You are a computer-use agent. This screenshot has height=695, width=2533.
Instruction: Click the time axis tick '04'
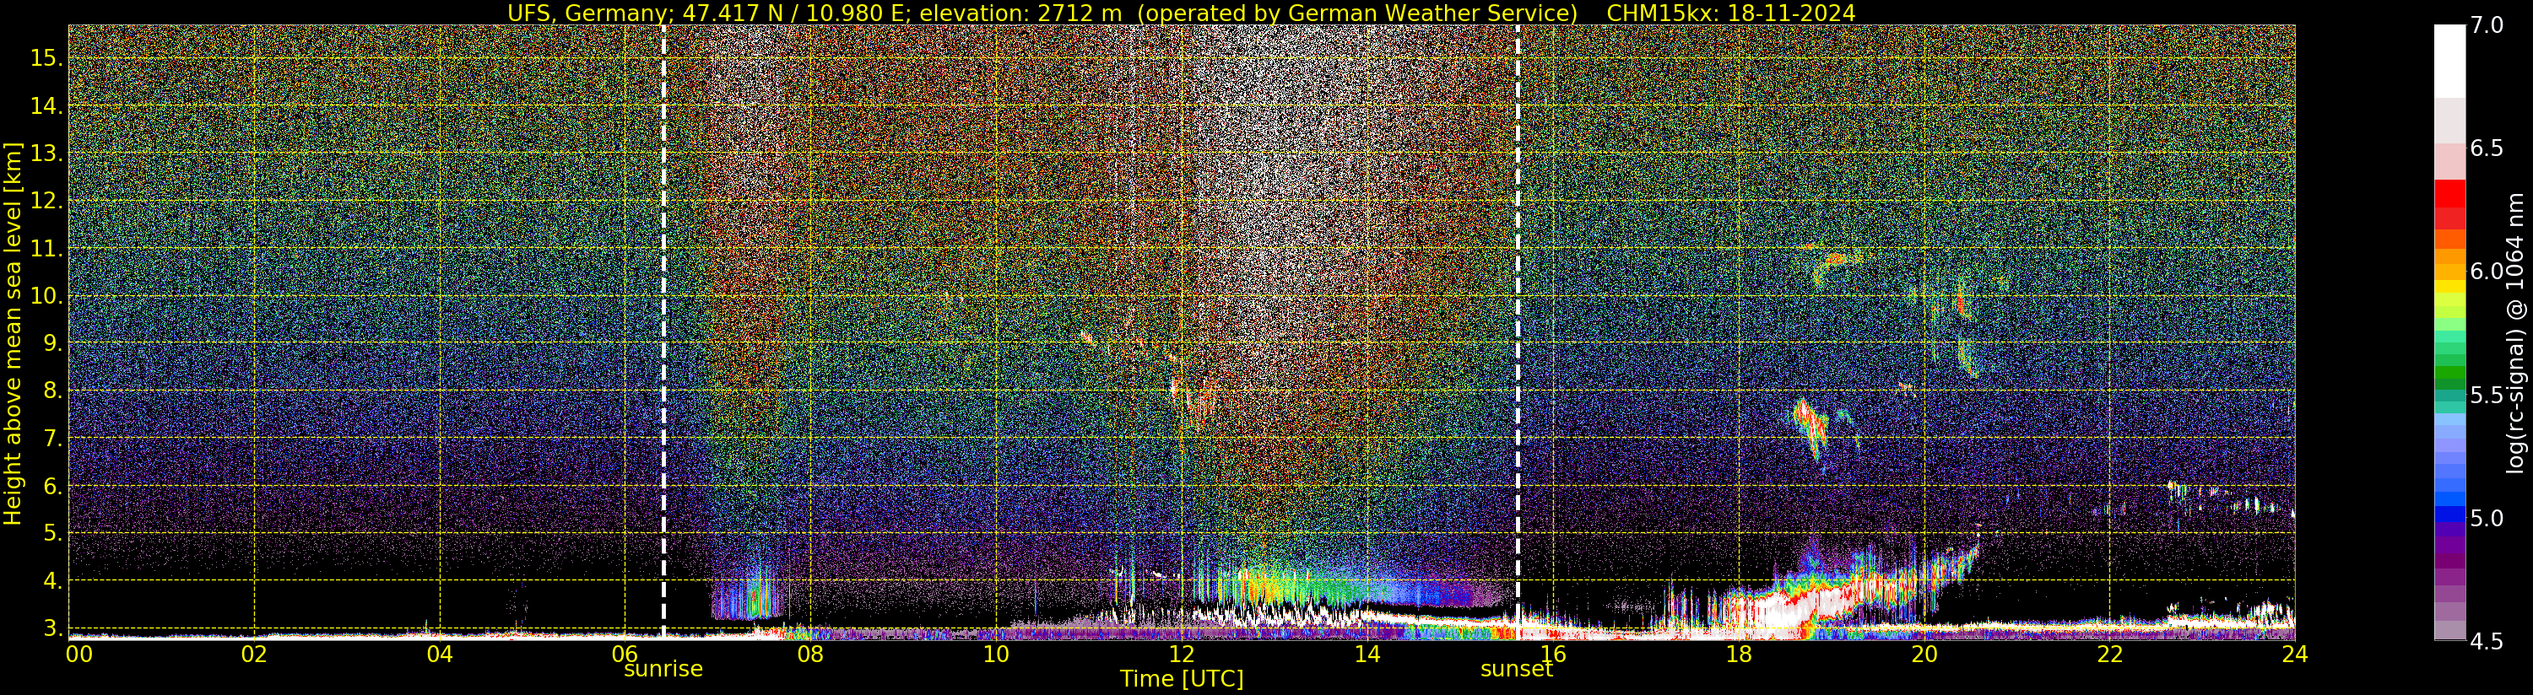(440, 655)
